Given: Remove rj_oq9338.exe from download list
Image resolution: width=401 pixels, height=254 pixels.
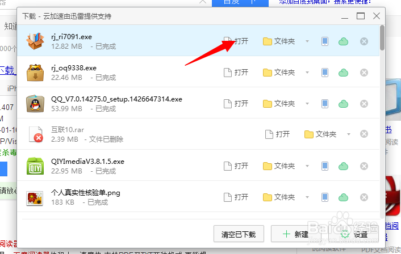Looking at the screenshot, I should (364, 73).
